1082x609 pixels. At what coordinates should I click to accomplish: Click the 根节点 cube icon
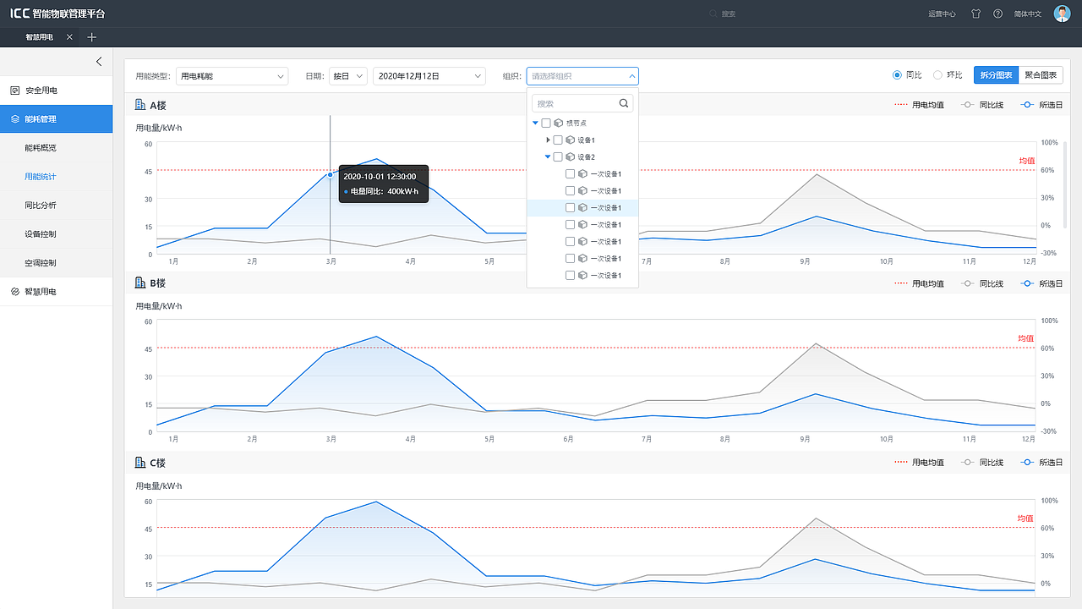point(558,123)
